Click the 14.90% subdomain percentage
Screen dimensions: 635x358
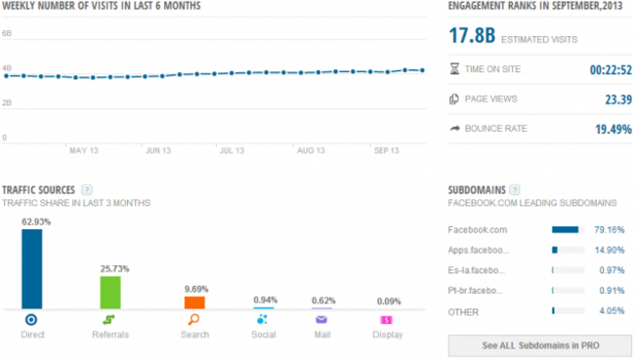[610, 250]
